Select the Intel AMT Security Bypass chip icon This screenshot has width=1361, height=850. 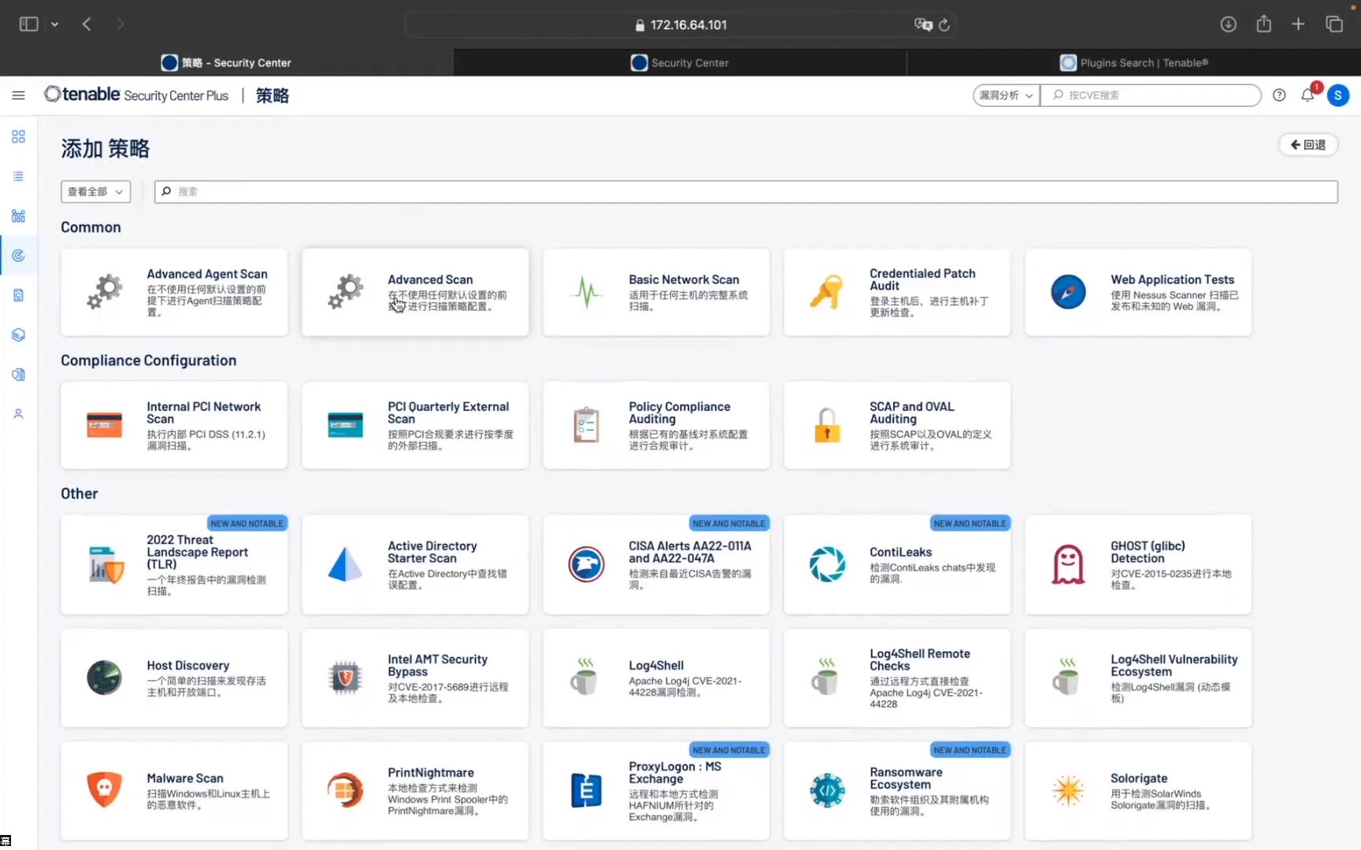345,678
